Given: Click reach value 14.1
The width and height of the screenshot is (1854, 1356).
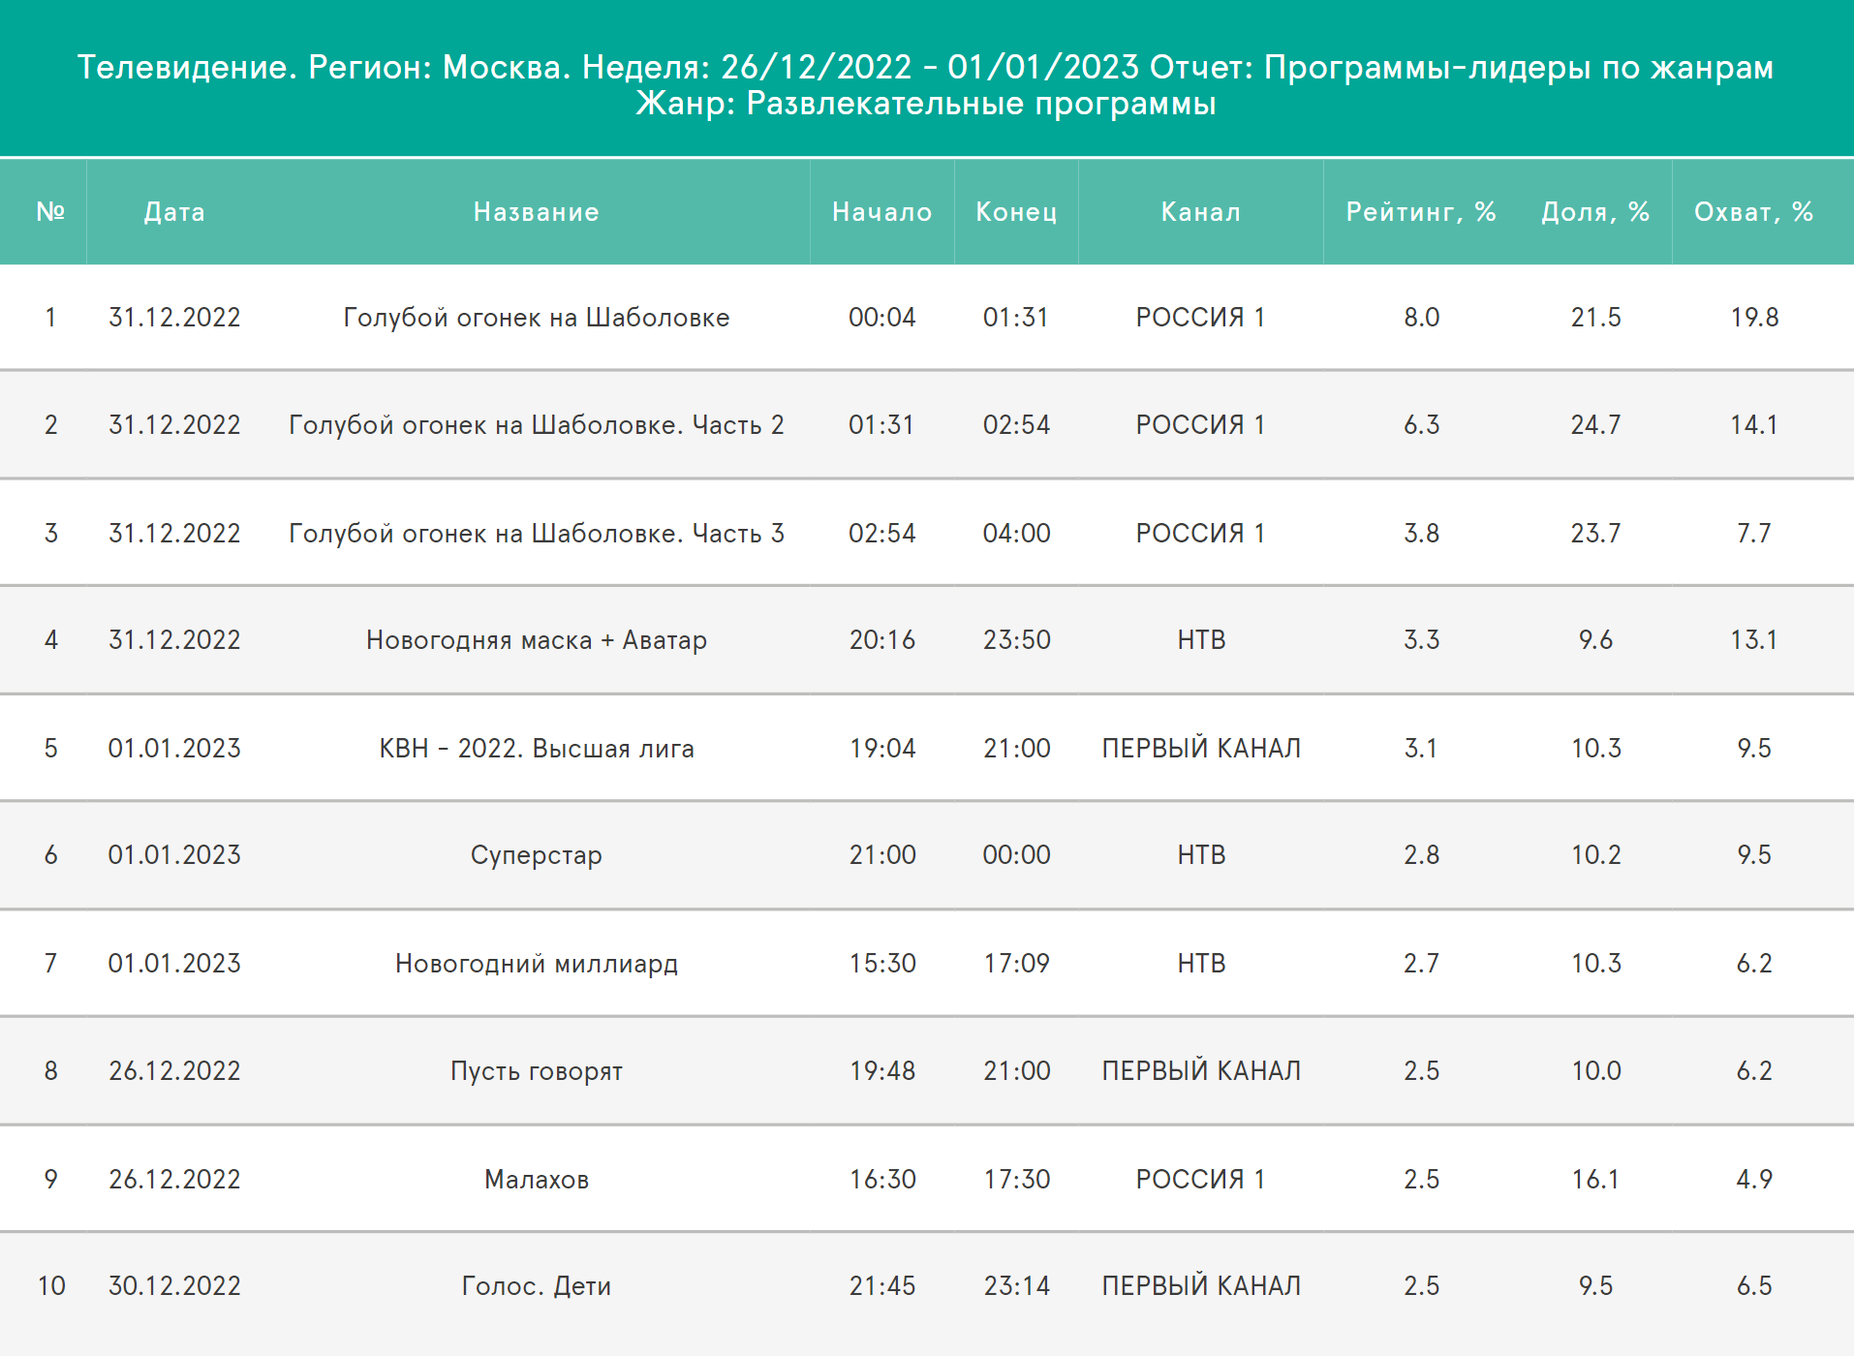Looking at the screenshot, I should [1754, 425].
